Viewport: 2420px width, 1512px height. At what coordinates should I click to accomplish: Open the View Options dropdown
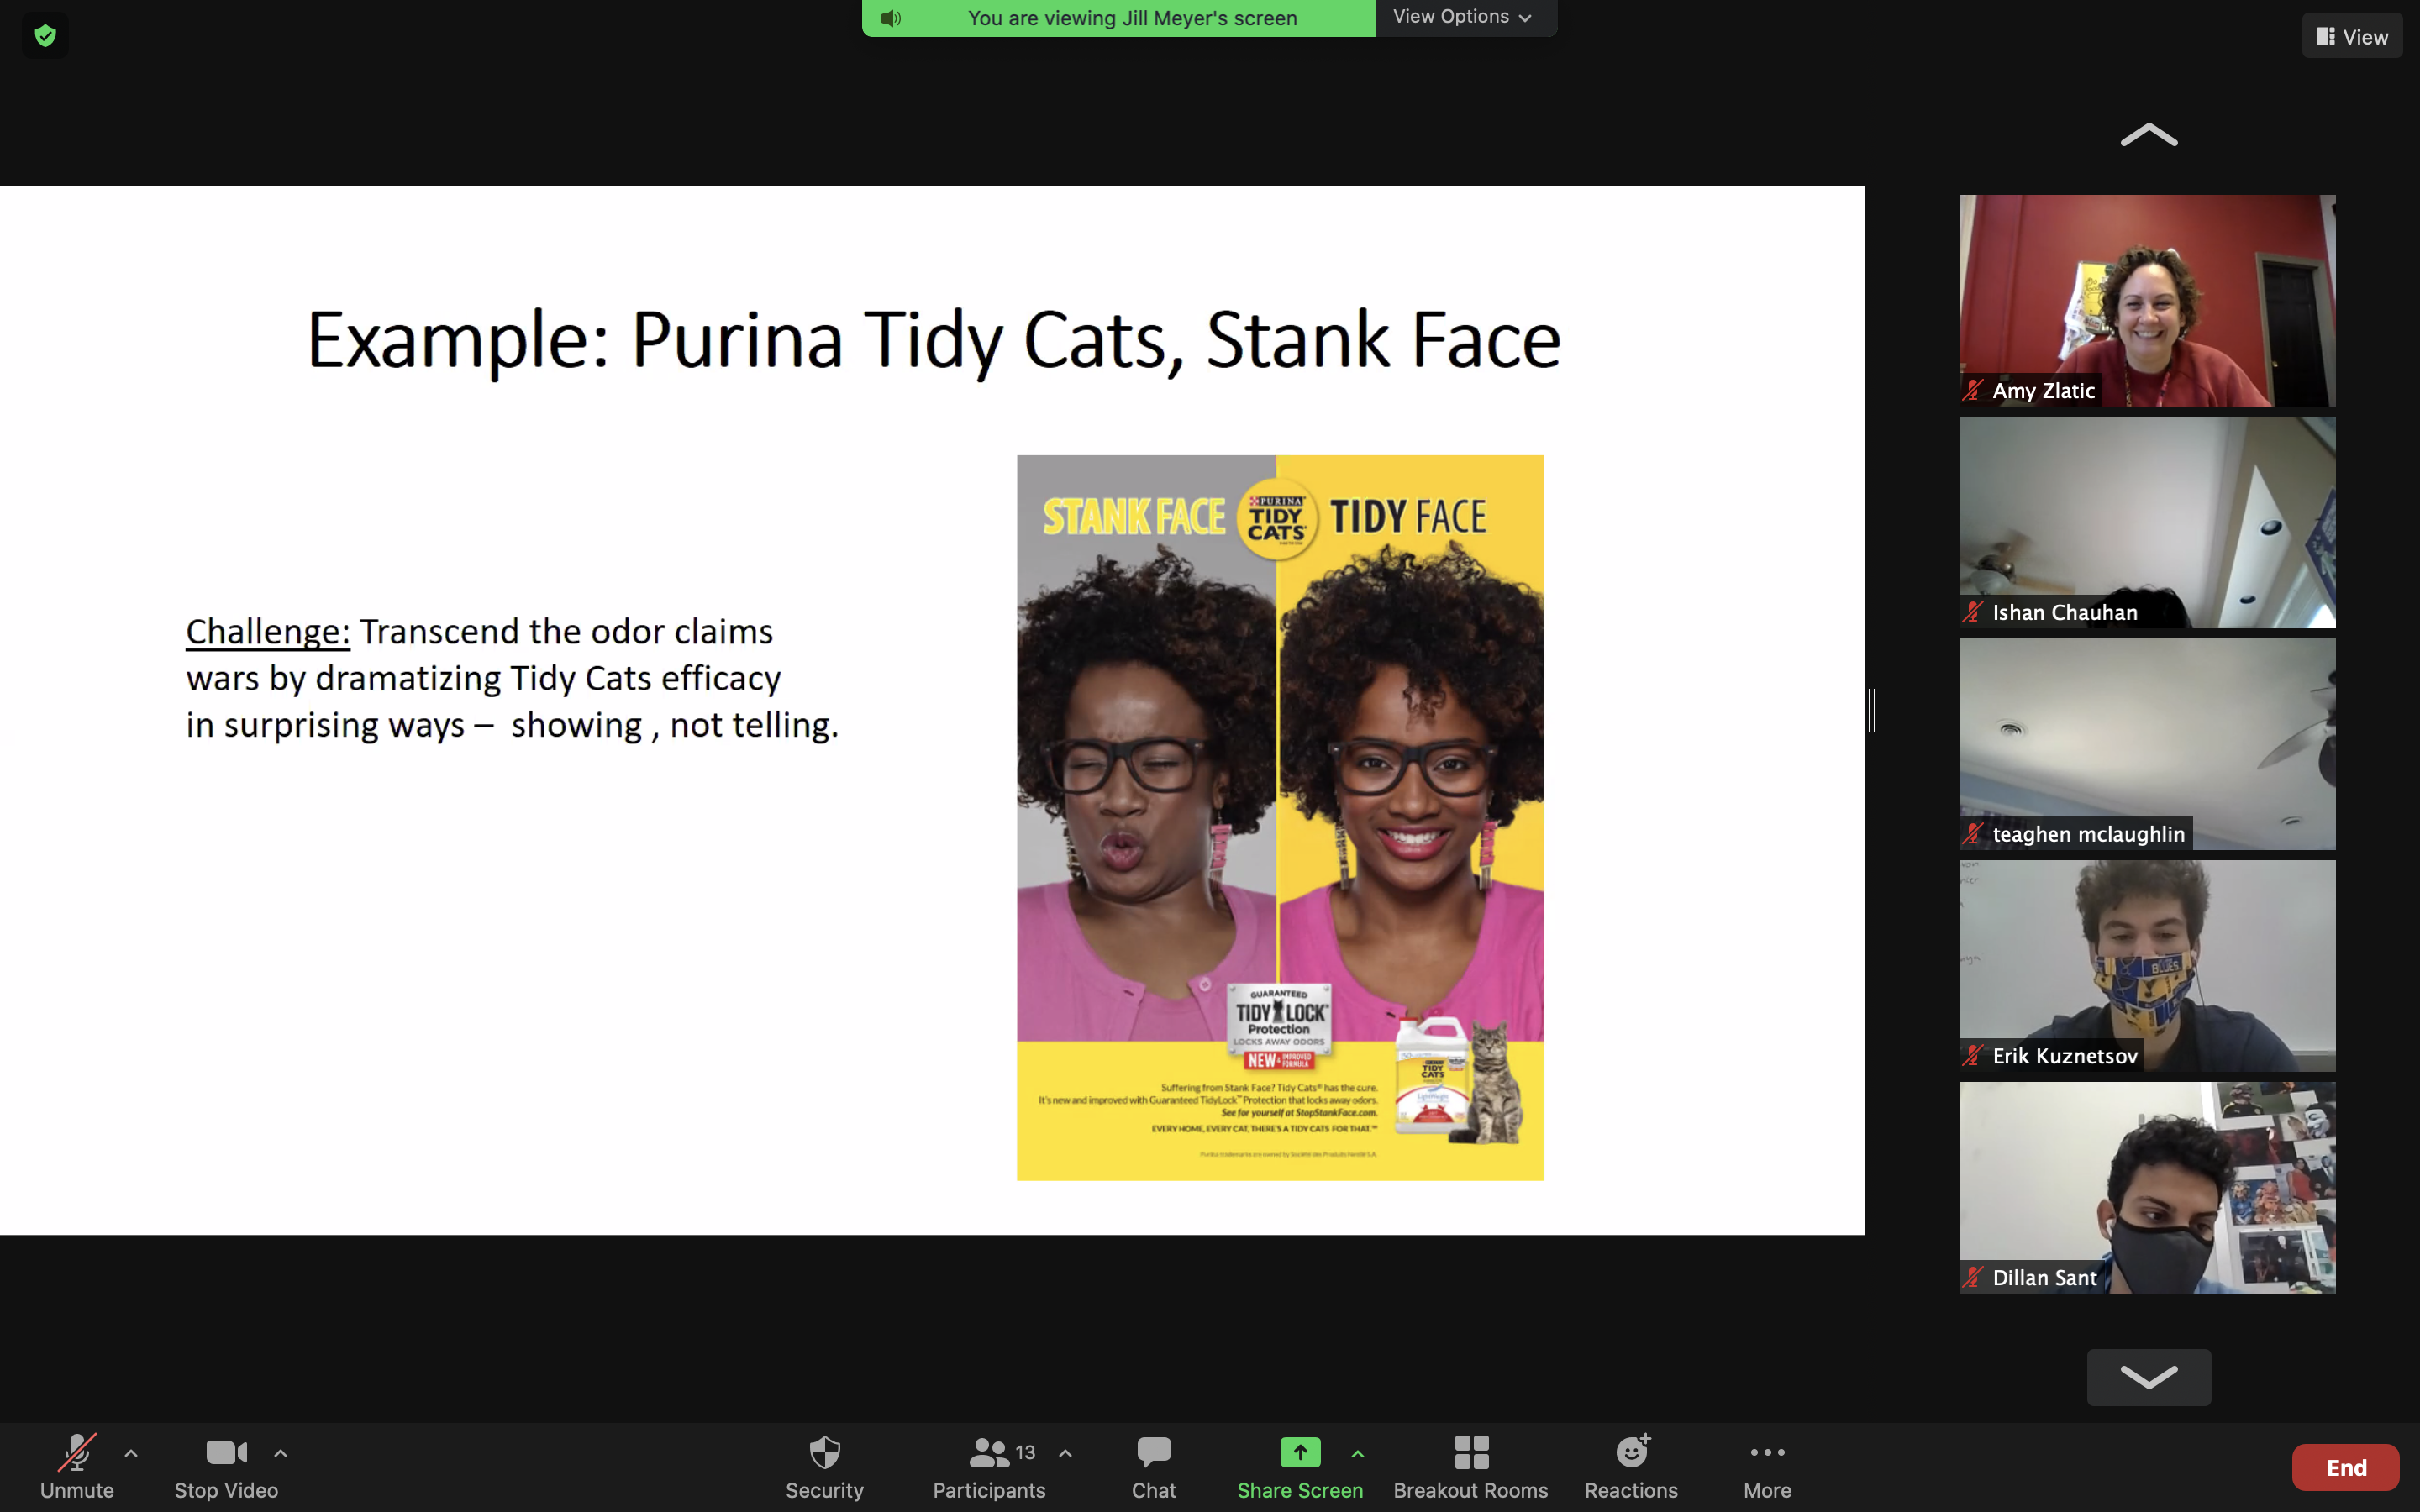[1463, 17]
